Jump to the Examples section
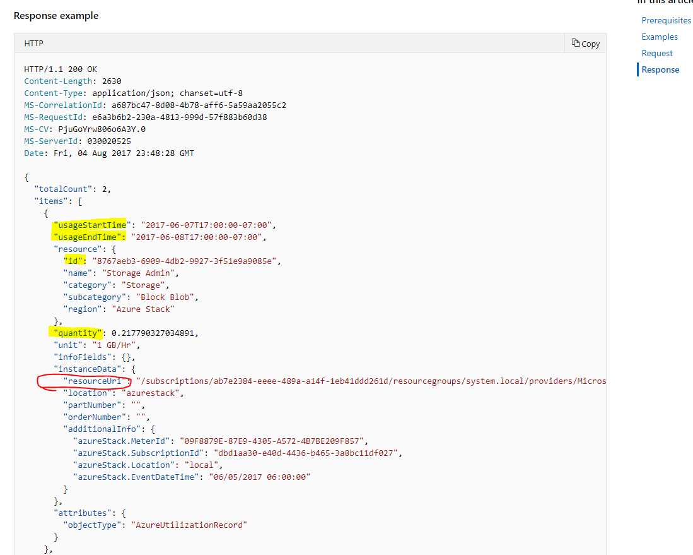Image resolution: width=693 pixels, height=555 pixels. [x=659, y=37]
